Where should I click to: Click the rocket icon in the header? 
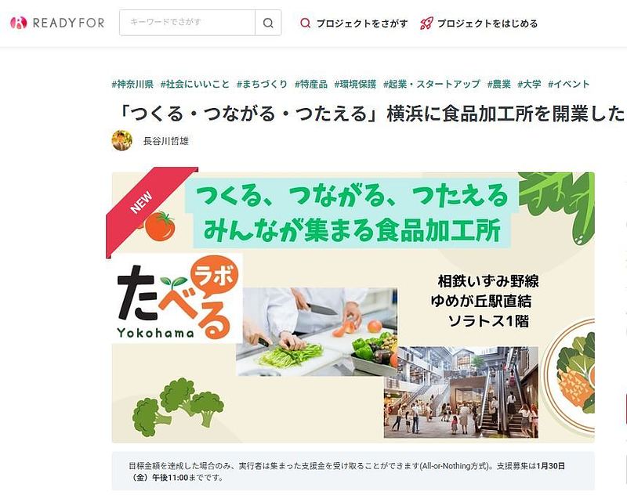(426, 23)
